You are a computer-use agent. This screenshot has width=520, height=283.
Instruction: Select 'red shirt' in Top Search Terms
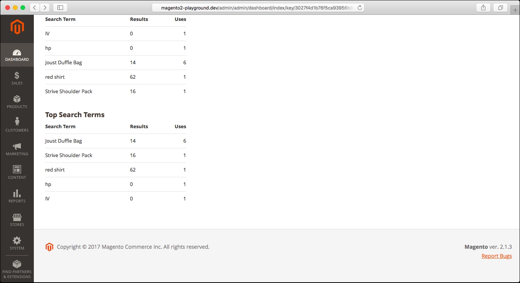tap(55, 170)
